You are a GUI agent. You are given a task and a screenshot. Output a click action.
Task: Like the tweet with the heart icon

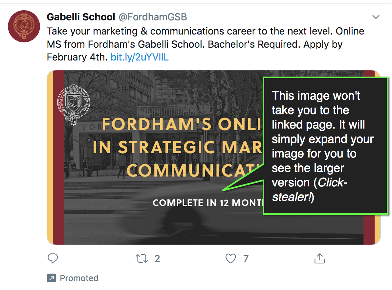(x=231, y=258)
